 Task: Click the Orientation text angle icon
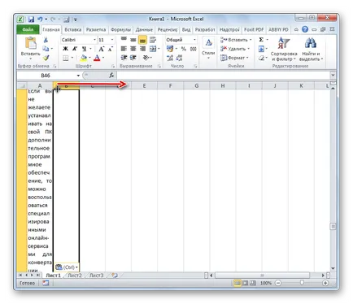[x=146, y=58]
